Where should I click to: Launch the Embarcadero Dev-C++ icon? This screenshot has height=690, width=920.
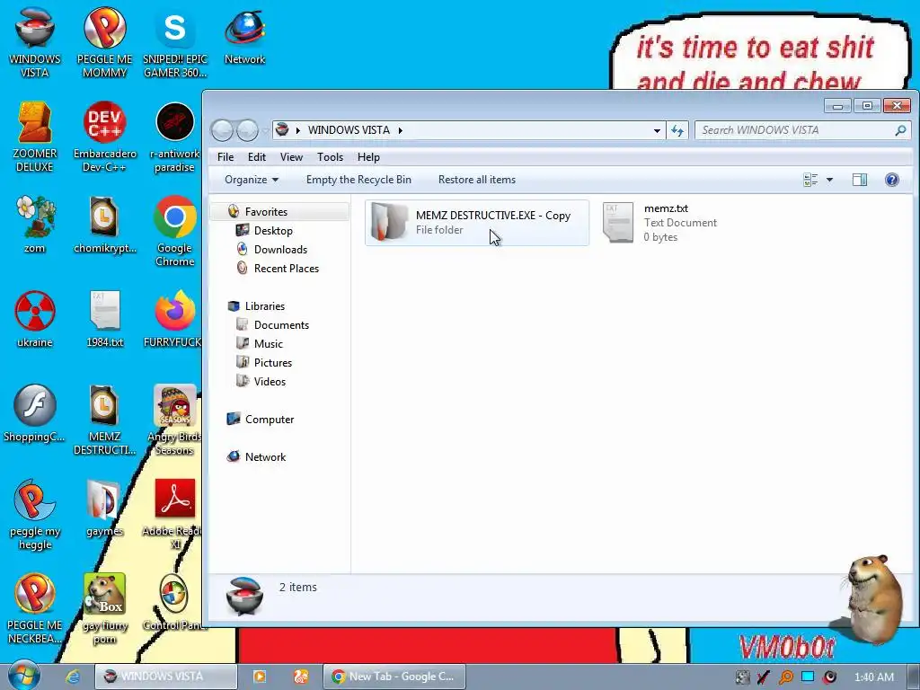click(104, 137)
